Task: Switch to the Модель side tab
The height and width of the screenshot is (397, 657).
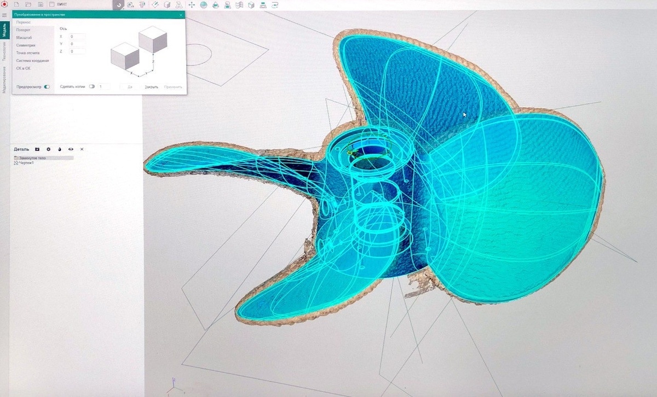Action: coord(4,30)
